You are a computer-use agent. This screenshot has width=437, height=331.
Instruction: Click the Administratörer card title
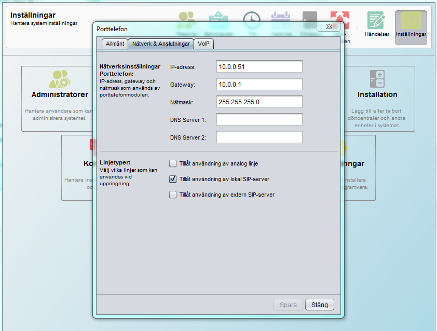click(60, 94)
